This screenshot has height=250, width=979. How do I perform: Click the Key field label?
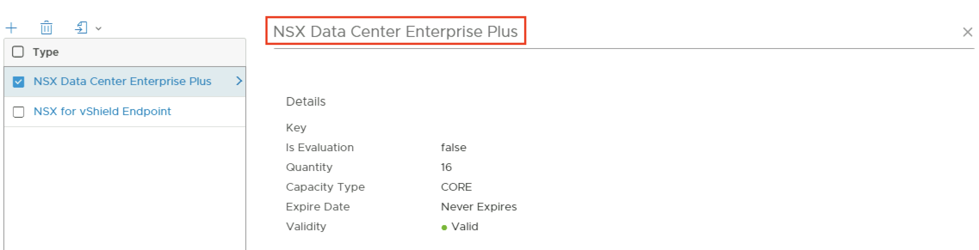(296, 128)
